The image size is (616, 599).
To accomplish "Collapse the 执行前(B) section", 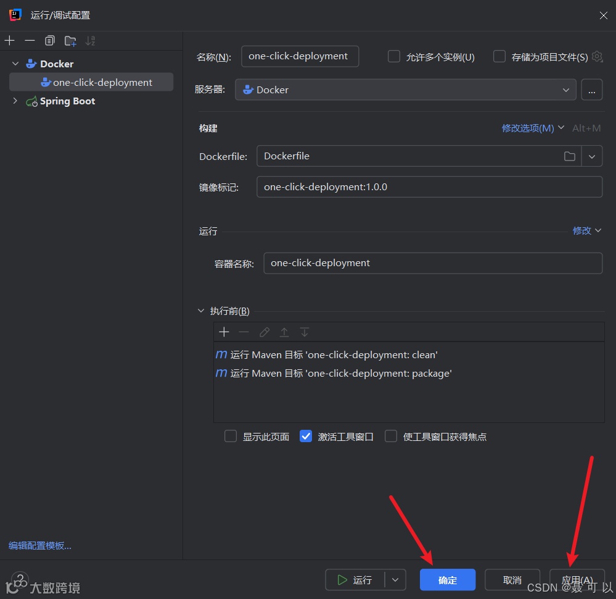I will coord(201,311).
